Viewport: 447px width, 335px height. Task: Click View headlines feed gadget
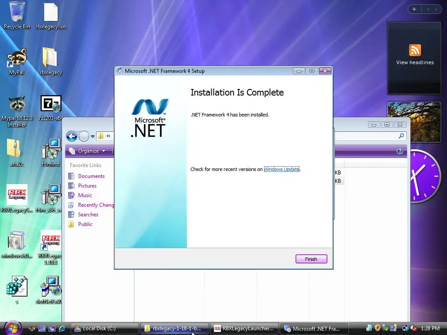click(415, 58)
